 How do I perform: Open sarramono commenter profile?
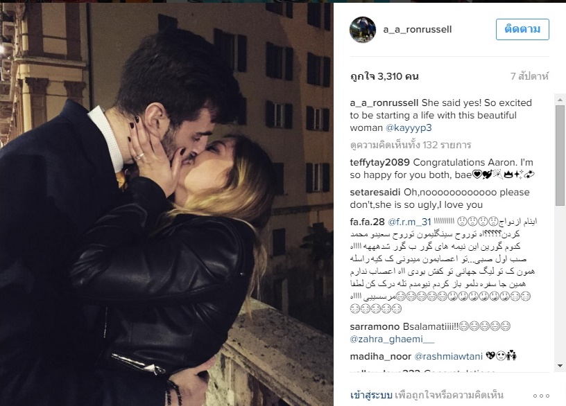pyautogui.click(x=375, y=327)
